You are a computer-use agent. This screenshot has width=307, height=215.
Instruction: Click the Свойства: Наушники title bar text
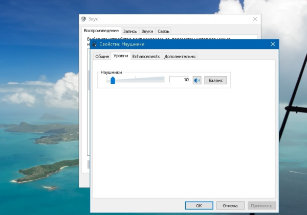pyautogui.click(x=123, y=44)
